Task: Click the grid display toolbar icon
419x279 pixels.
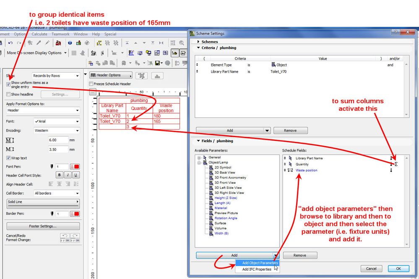Action: tap(74, 53)
